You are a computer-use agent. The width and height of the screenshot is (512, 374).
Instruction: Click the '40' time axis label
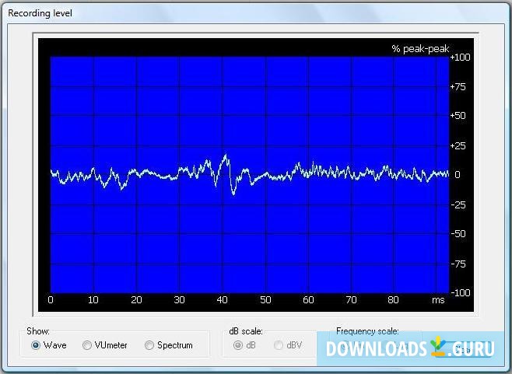pos(222,299)
